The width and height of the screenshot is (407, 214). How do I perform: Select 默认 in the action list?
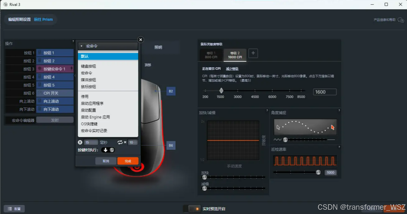pyautogui.click(x=108, y=56)
